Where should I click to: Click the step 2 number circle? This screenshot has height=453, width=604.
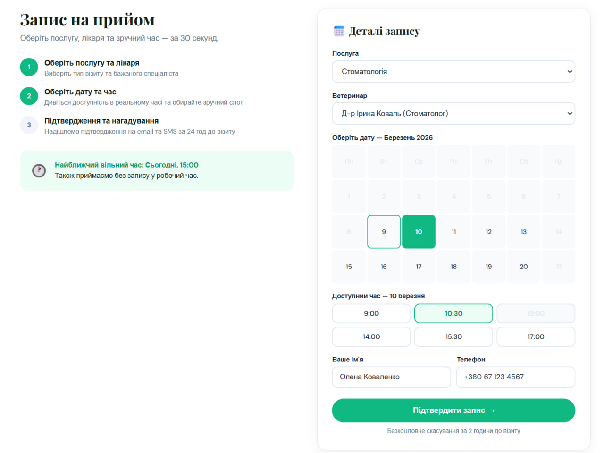[x=29, y=96]
